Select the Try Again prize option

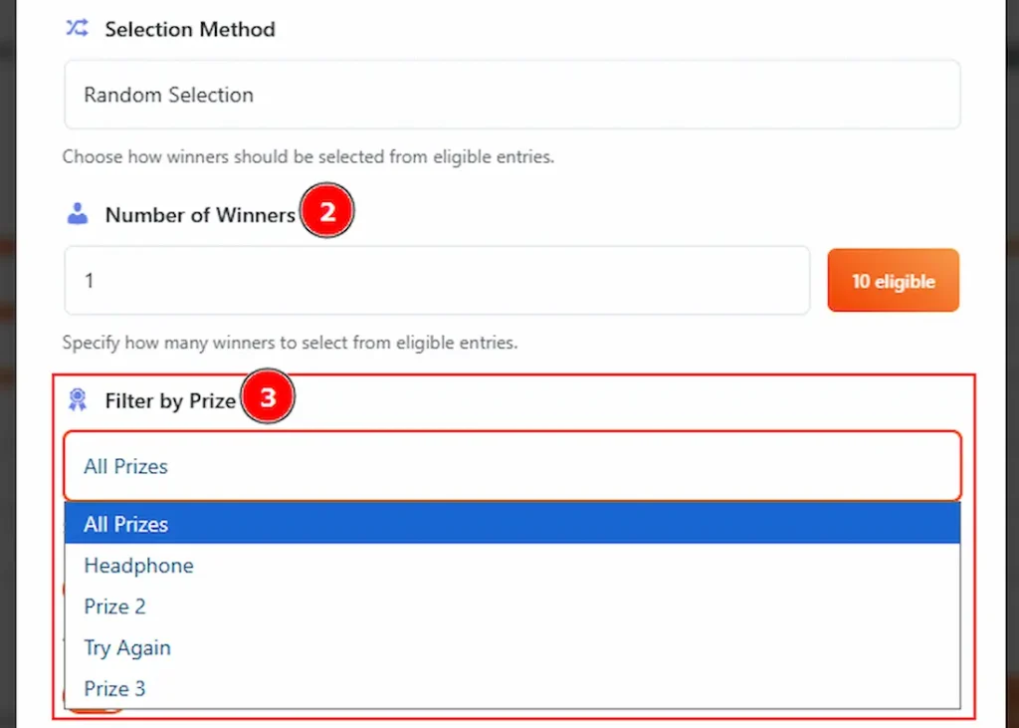127,647
